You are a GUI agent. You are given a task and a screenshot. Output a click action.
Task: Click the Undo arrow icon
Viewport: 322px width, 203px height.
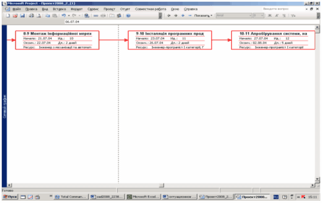(63, 16)
